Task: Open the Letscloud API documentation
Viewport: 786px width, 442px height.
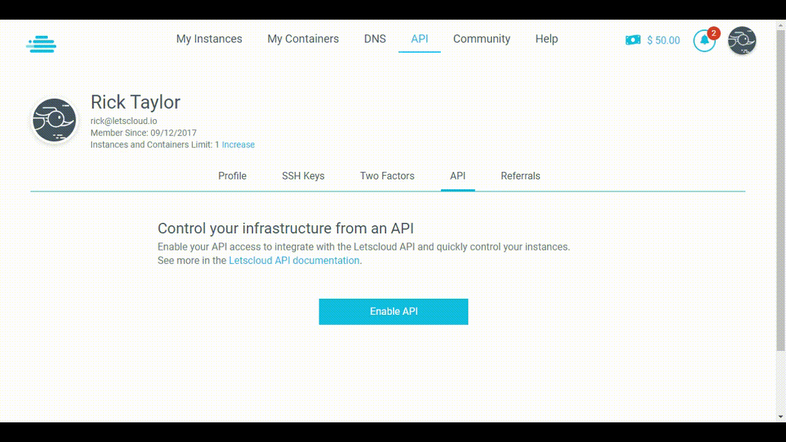Action: [294, 260]
